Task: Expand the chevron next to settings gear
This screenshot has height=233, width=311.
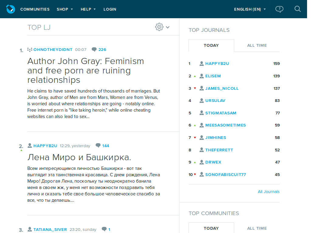Action: (x=168, y=27)
